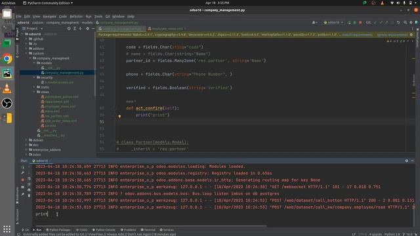Expand the addons folder
Image resolution: width=420 pixels, height=236 pixels.
click(x=26, y=49)
